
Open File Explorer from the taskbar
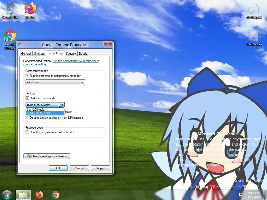[x=23, y=195]
